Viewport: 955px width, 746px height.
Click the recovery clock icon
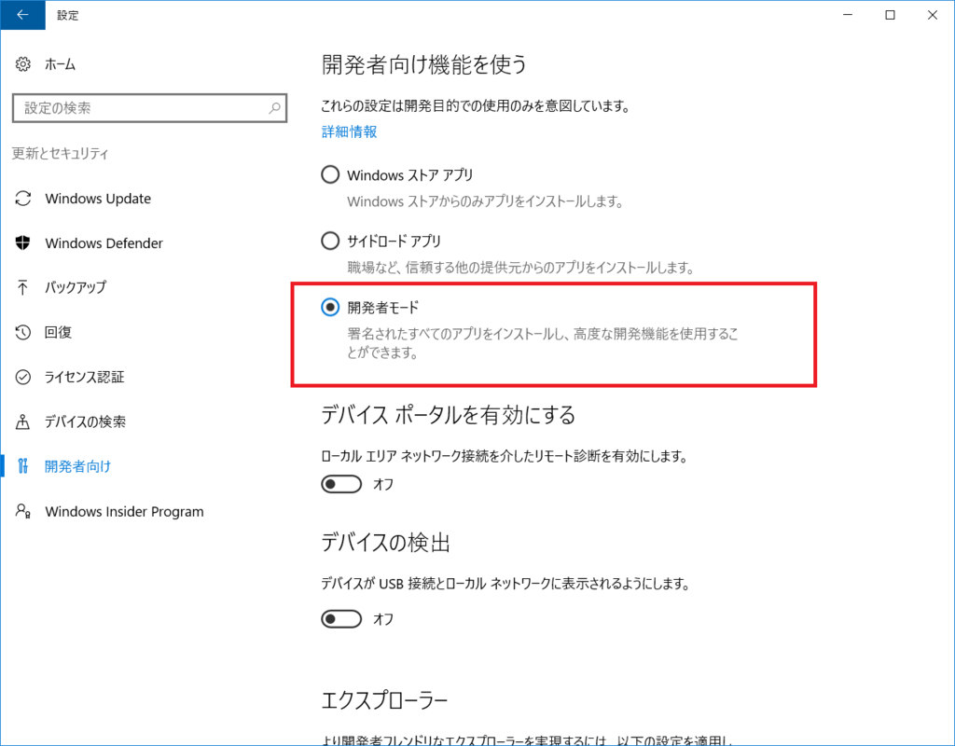point(23,332)
